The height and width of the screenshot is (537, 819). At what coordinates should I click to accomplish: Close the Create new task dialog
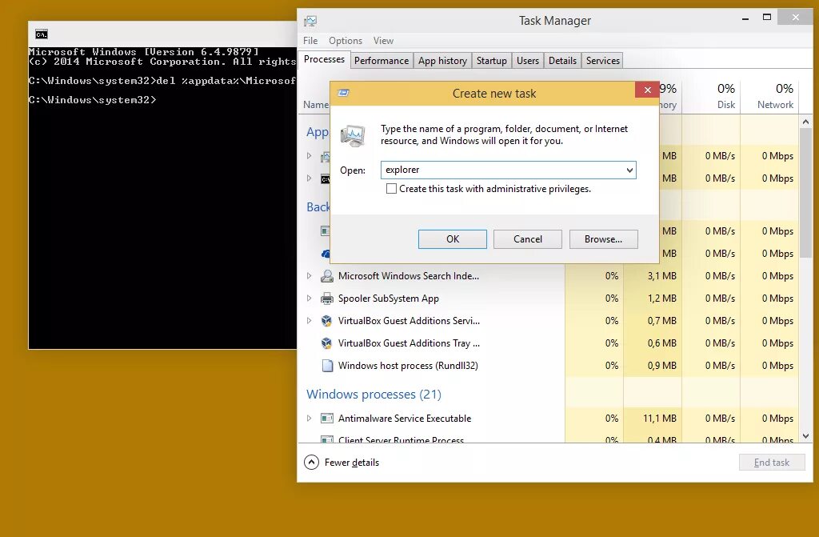click(x=647, y=90)
